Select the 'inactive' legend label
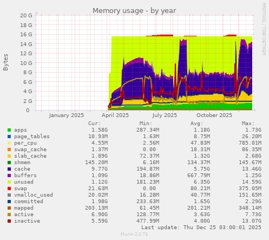This screenshot has height=240, width=269. (27, 221)
